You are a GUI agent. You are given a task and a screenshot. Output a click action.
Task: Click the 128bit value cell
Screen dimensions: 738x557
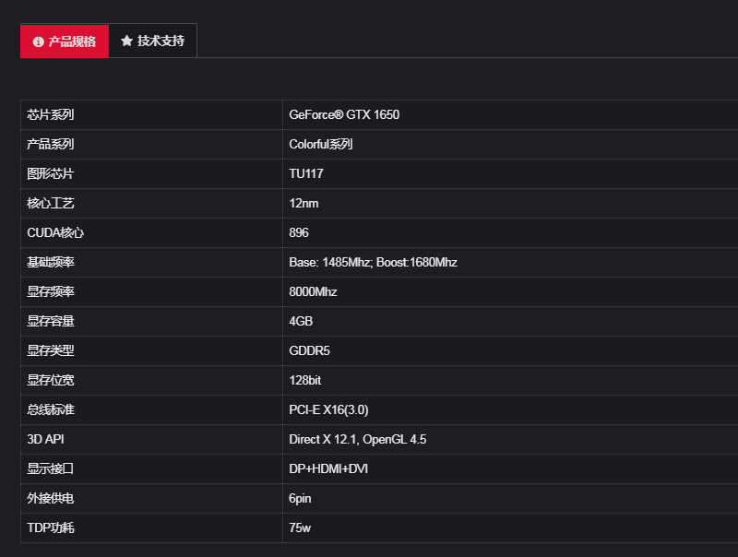pyautogui.click(x=305, y=380)
